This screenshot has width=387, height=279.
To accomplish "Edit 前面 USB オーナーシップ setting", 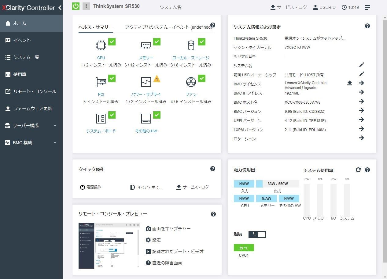I will coord(361,74).
